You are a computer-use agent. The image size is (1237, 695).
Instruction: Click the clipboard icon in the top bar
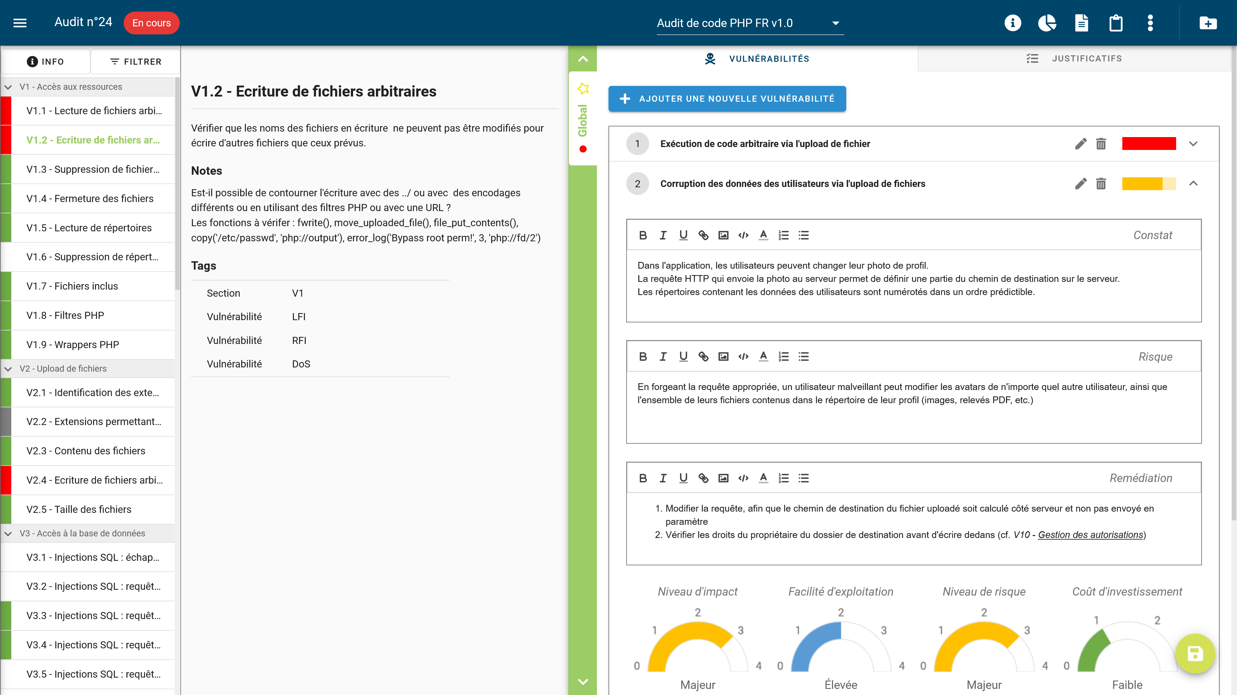pyautogui.click(x=1116, y=23)
